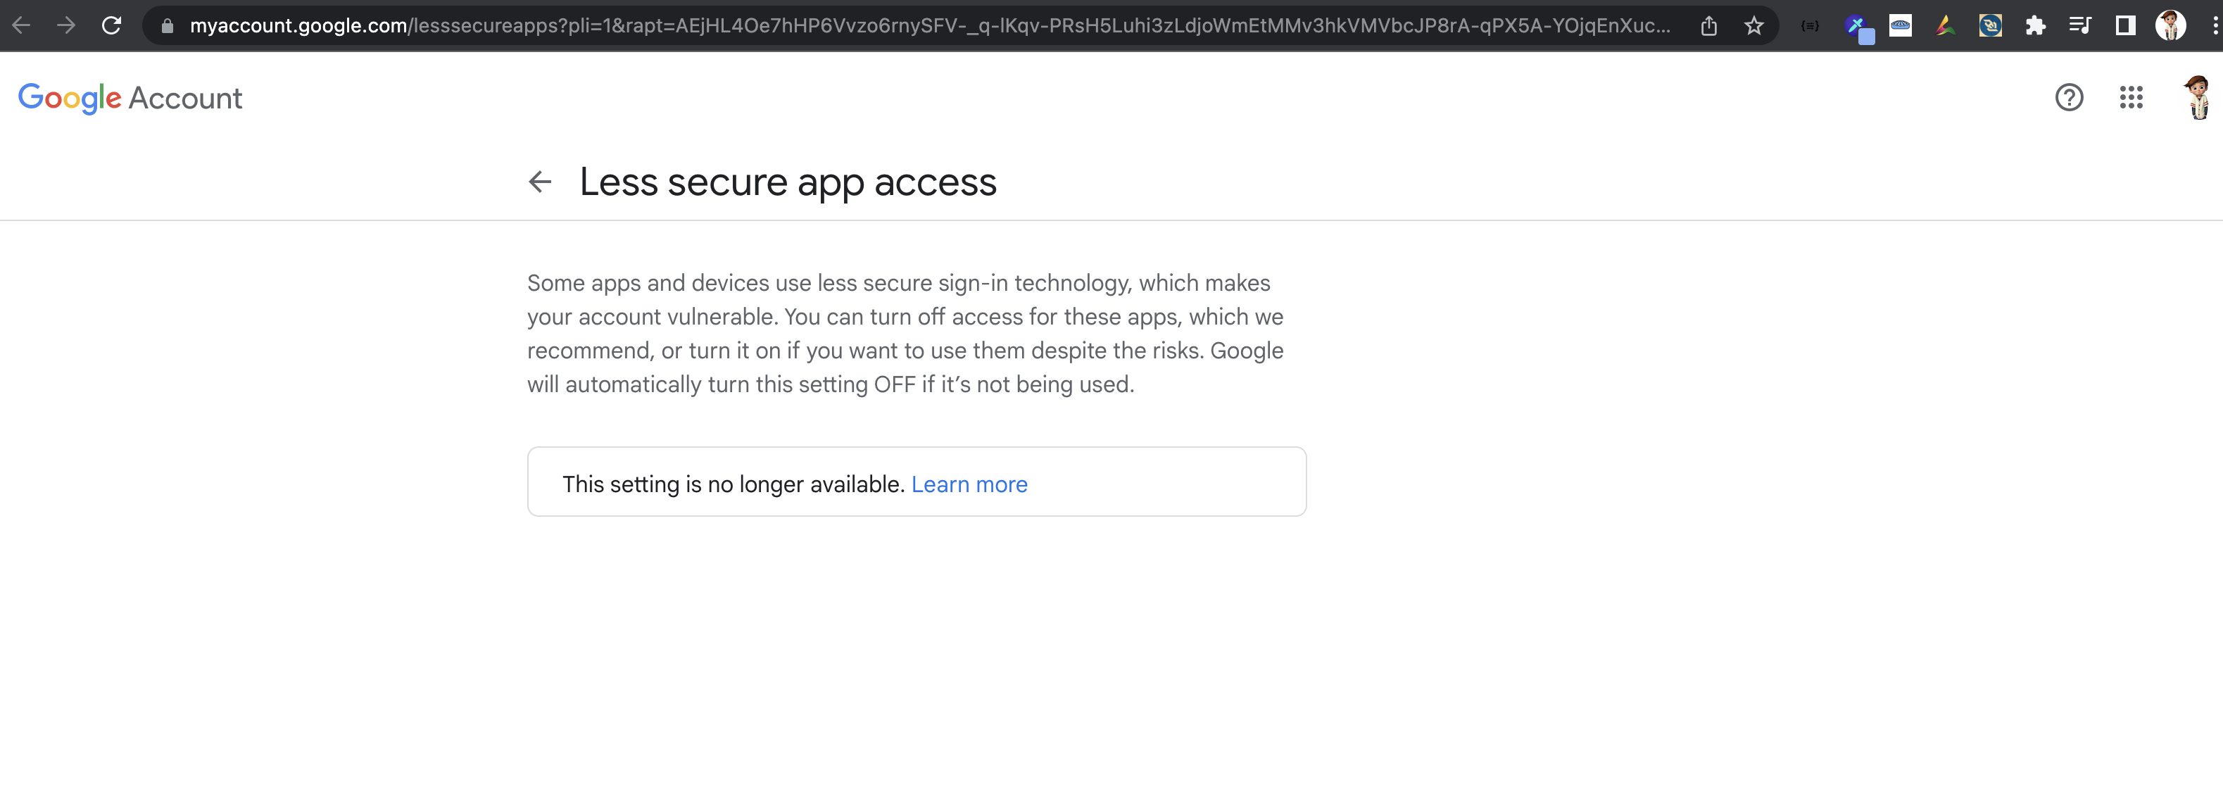This screenshot has width=2223, height=804.
Task: Open the playlist music extension icon
Action: [2082, 25]
